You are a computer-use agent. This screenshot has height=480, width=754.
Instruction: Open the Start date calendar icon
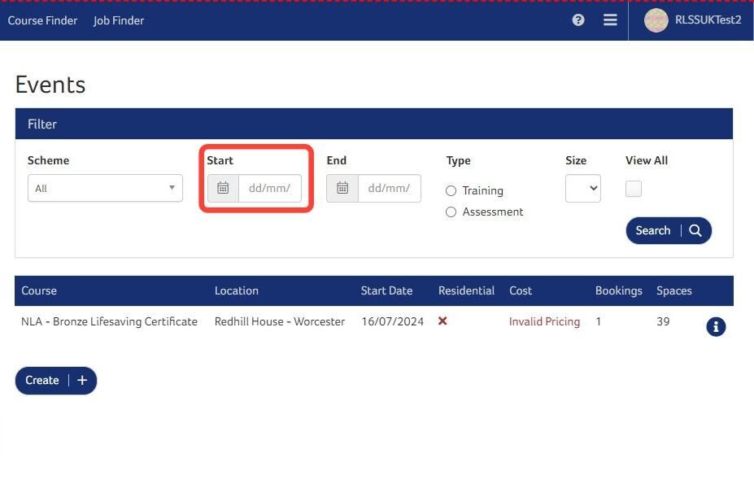(223, 188)
